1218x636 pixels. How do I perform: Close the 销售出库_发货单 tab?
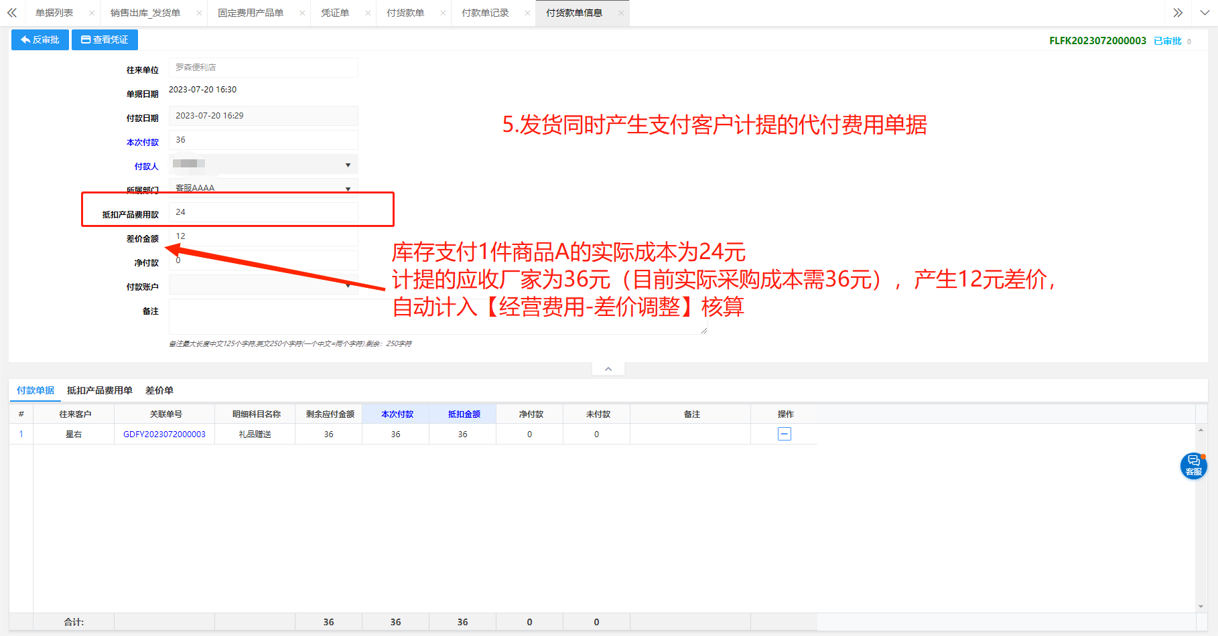point(199,13)
